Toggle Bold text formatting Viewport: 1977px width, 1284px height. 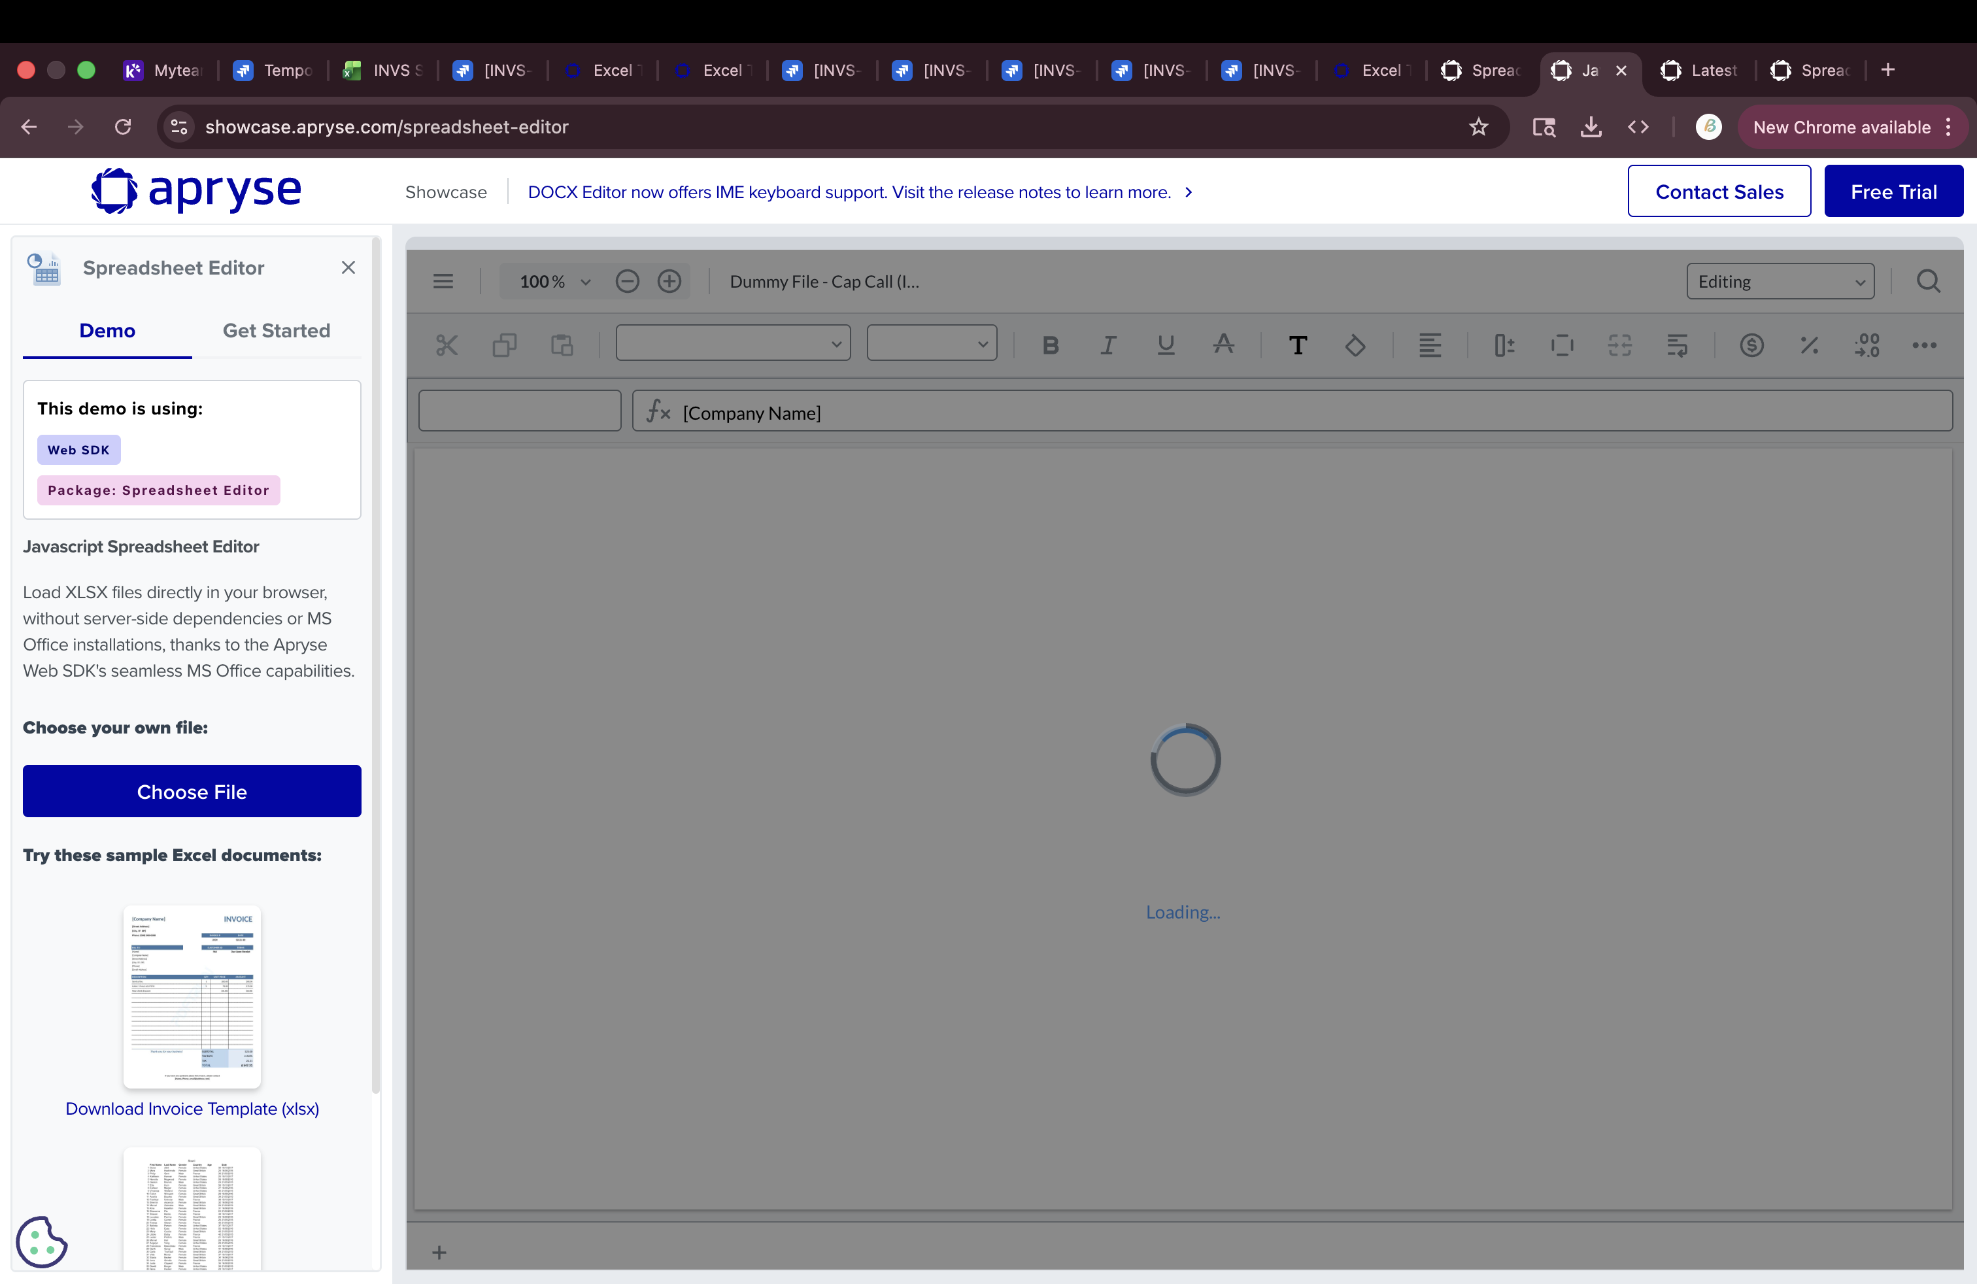[x=1050, y=345]
